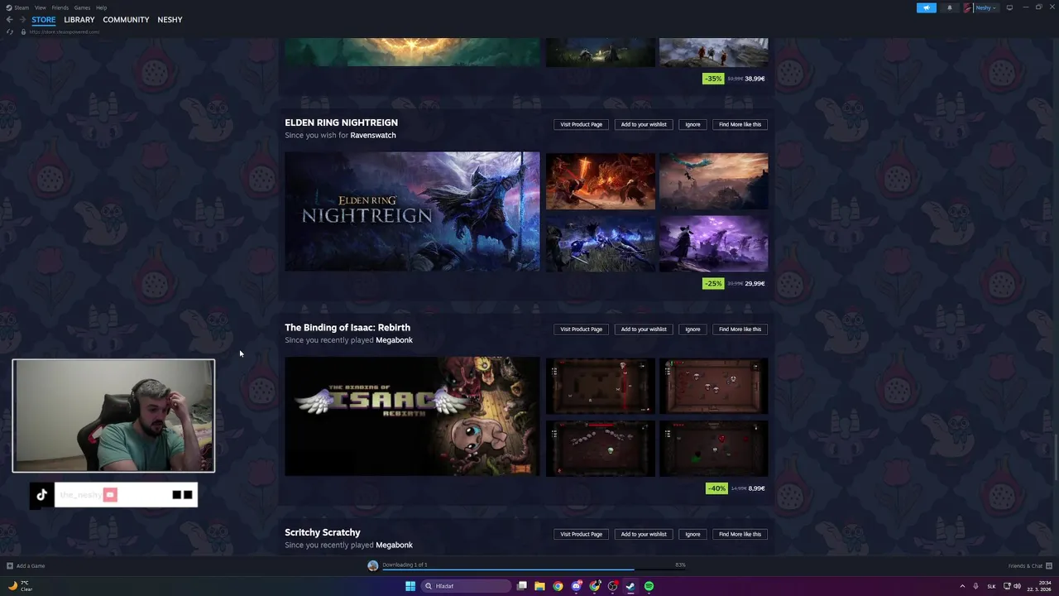Click the store URL address bar

pyautogui.click(x=65, y=31)
